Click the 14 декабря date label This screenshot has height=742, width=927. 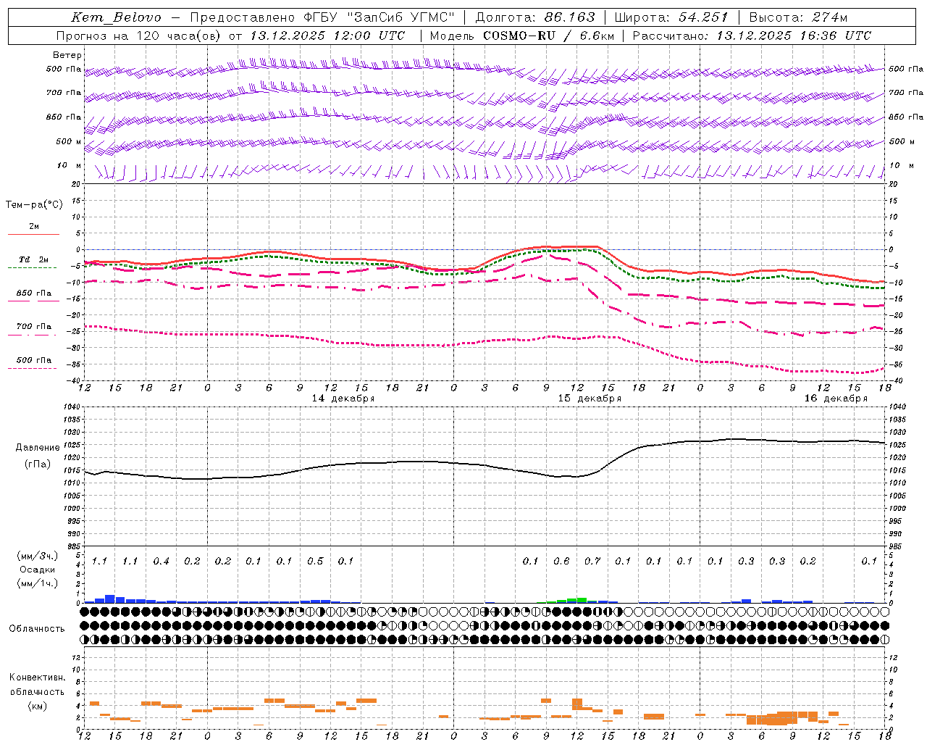(343, 399)
